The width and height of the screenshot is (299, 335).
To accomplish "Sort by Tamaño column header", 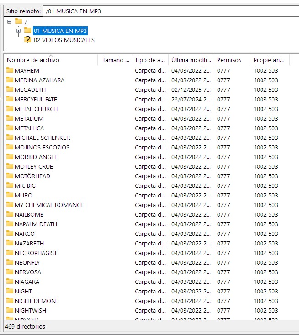I will [115, 60].
